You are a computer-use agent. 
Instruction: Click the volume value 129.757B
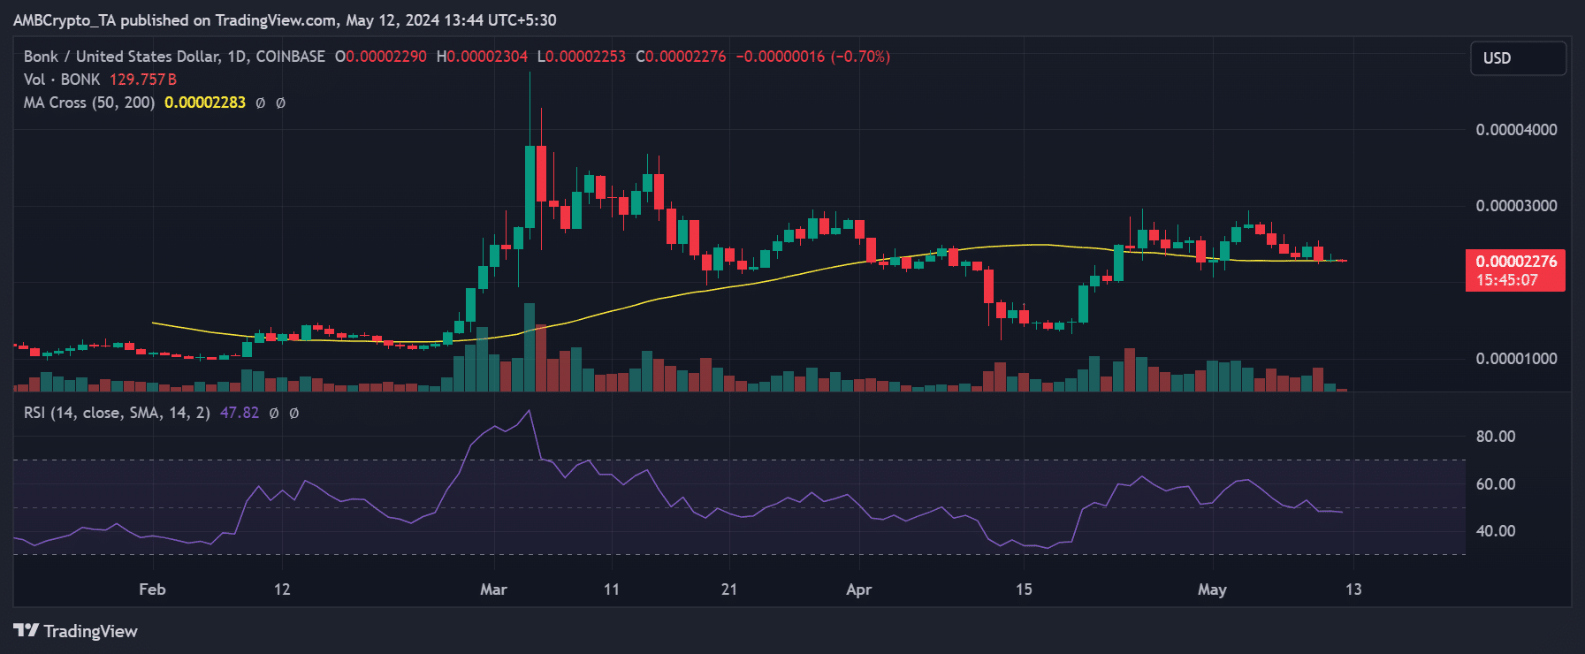tap(143, 80)
